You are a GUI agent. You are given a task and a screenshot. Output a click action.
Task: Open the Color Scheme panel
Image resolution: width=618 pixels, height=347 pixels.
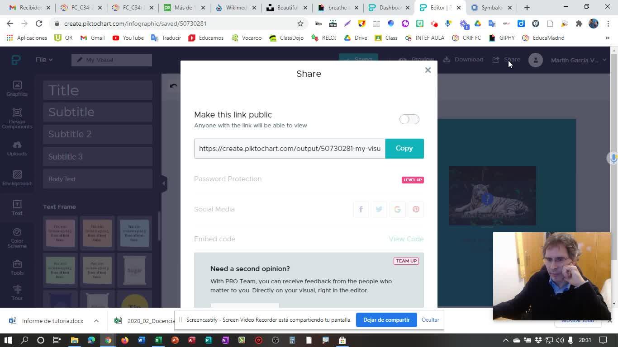tap(17, 238)
